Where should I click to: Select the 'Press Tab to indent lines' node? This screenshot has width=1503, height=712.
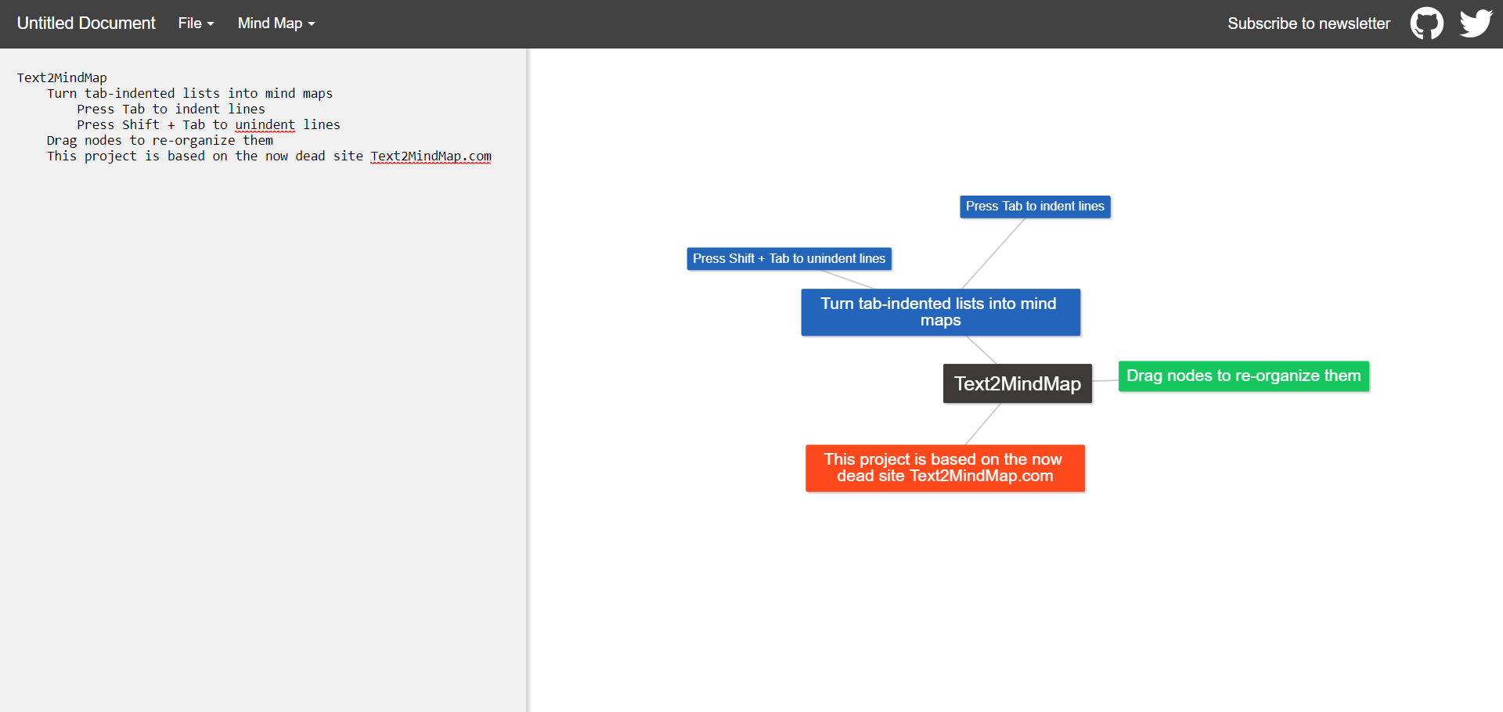tap(1034, 206)
